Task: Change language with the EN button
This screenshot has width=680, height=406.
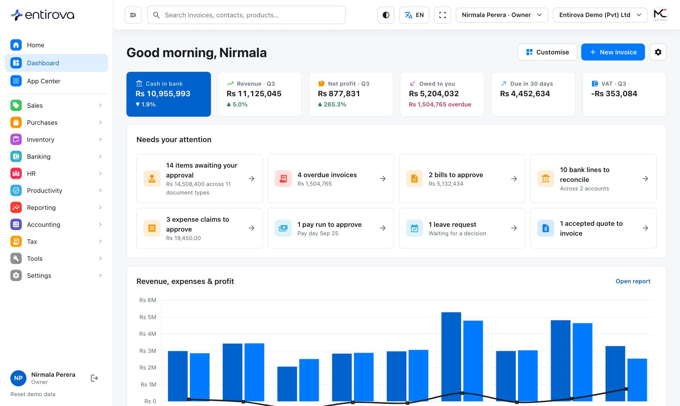Action: [x=414, y=15]
